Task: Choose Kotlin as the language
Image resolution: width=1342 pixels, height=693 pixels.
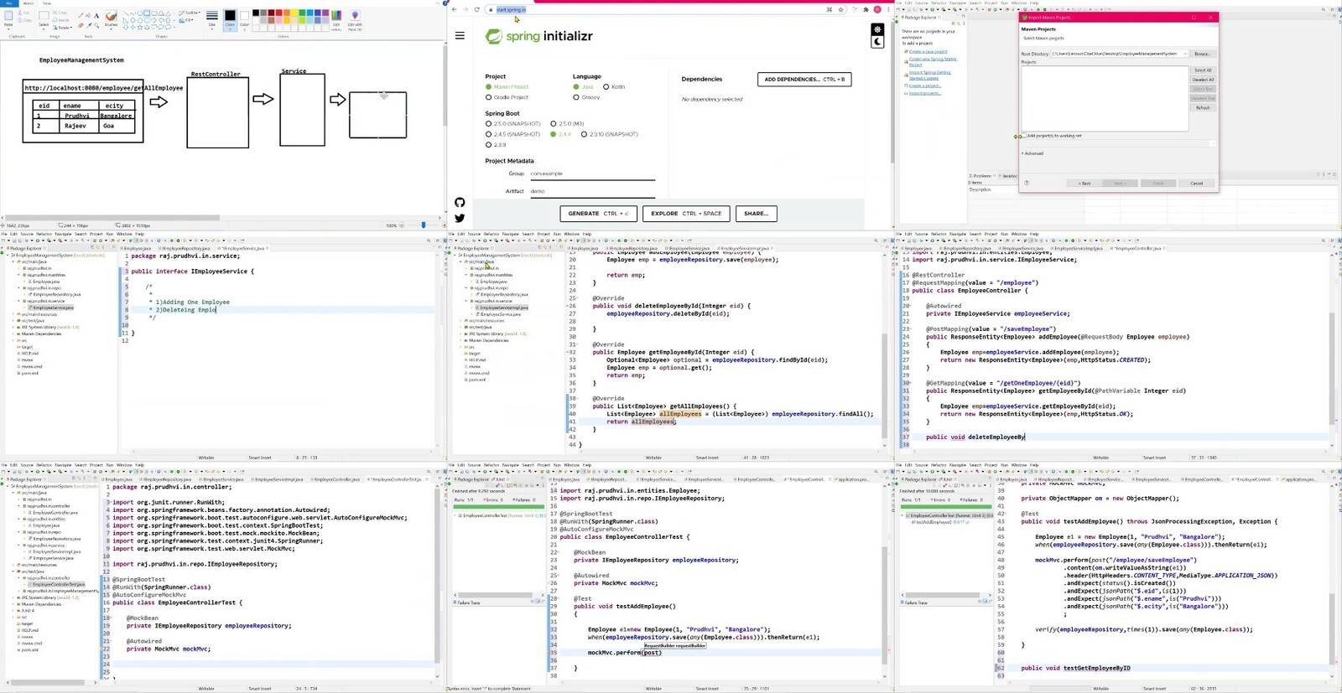Action: tap(606, 86)
